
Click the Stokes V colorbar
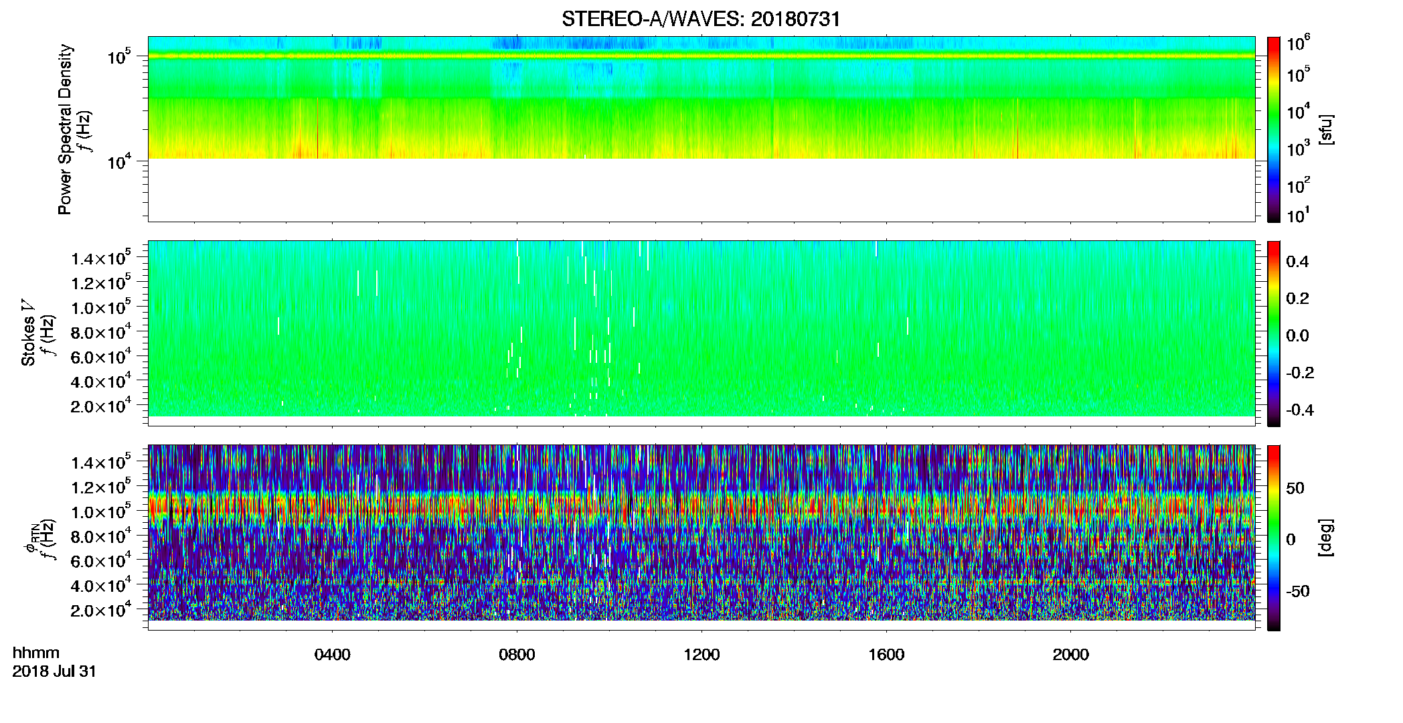click(1274, 333)
